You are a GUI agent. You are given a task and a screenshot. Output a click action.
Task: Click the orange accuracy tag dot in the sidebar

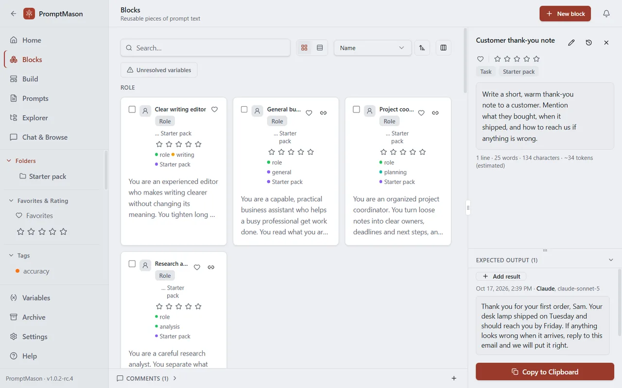(x=17, y=271)
